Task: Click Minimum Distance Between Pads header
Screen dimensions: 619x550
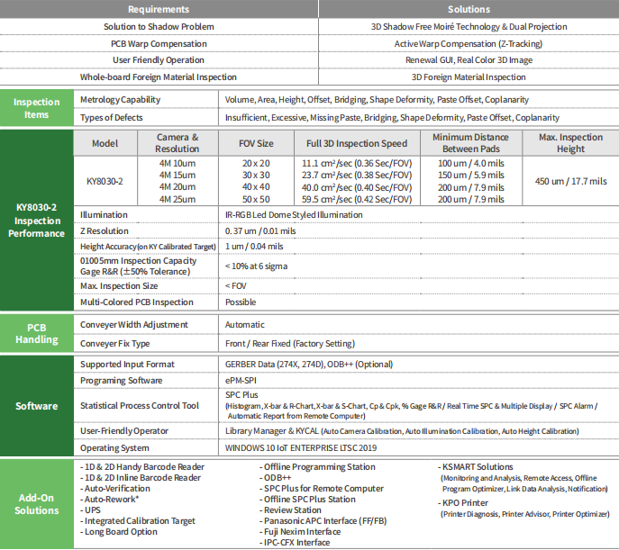Action: coord(471,143)
